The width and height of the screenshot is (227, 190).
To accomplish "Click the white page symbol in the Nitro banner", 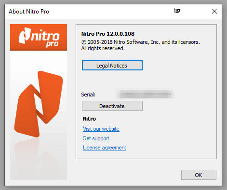I will (x=25, y=36).
